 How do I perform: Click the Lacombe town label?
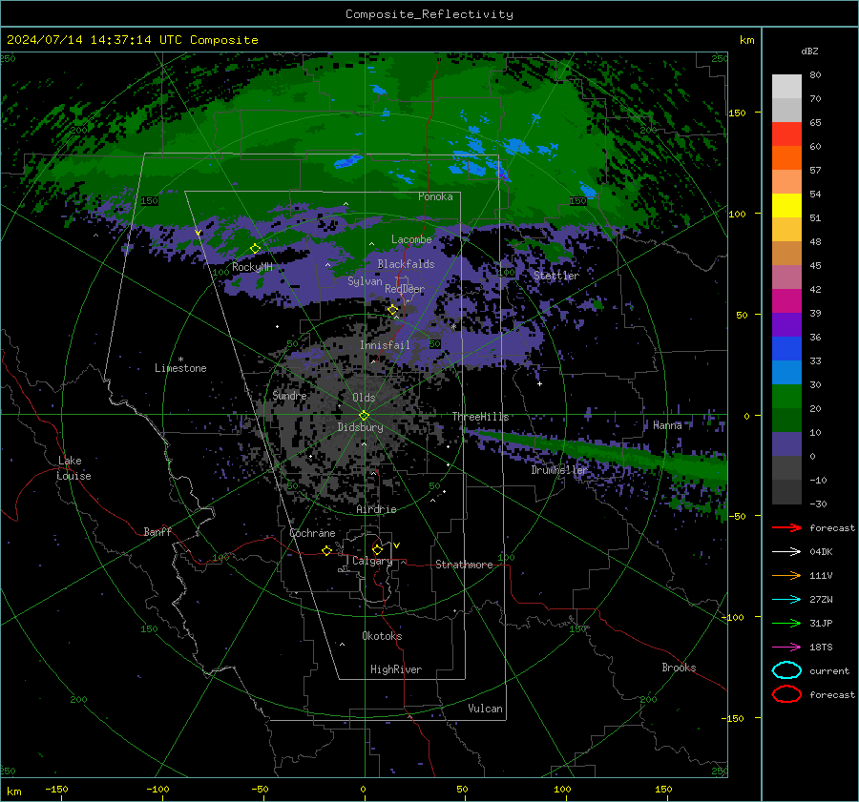(411, 239)
